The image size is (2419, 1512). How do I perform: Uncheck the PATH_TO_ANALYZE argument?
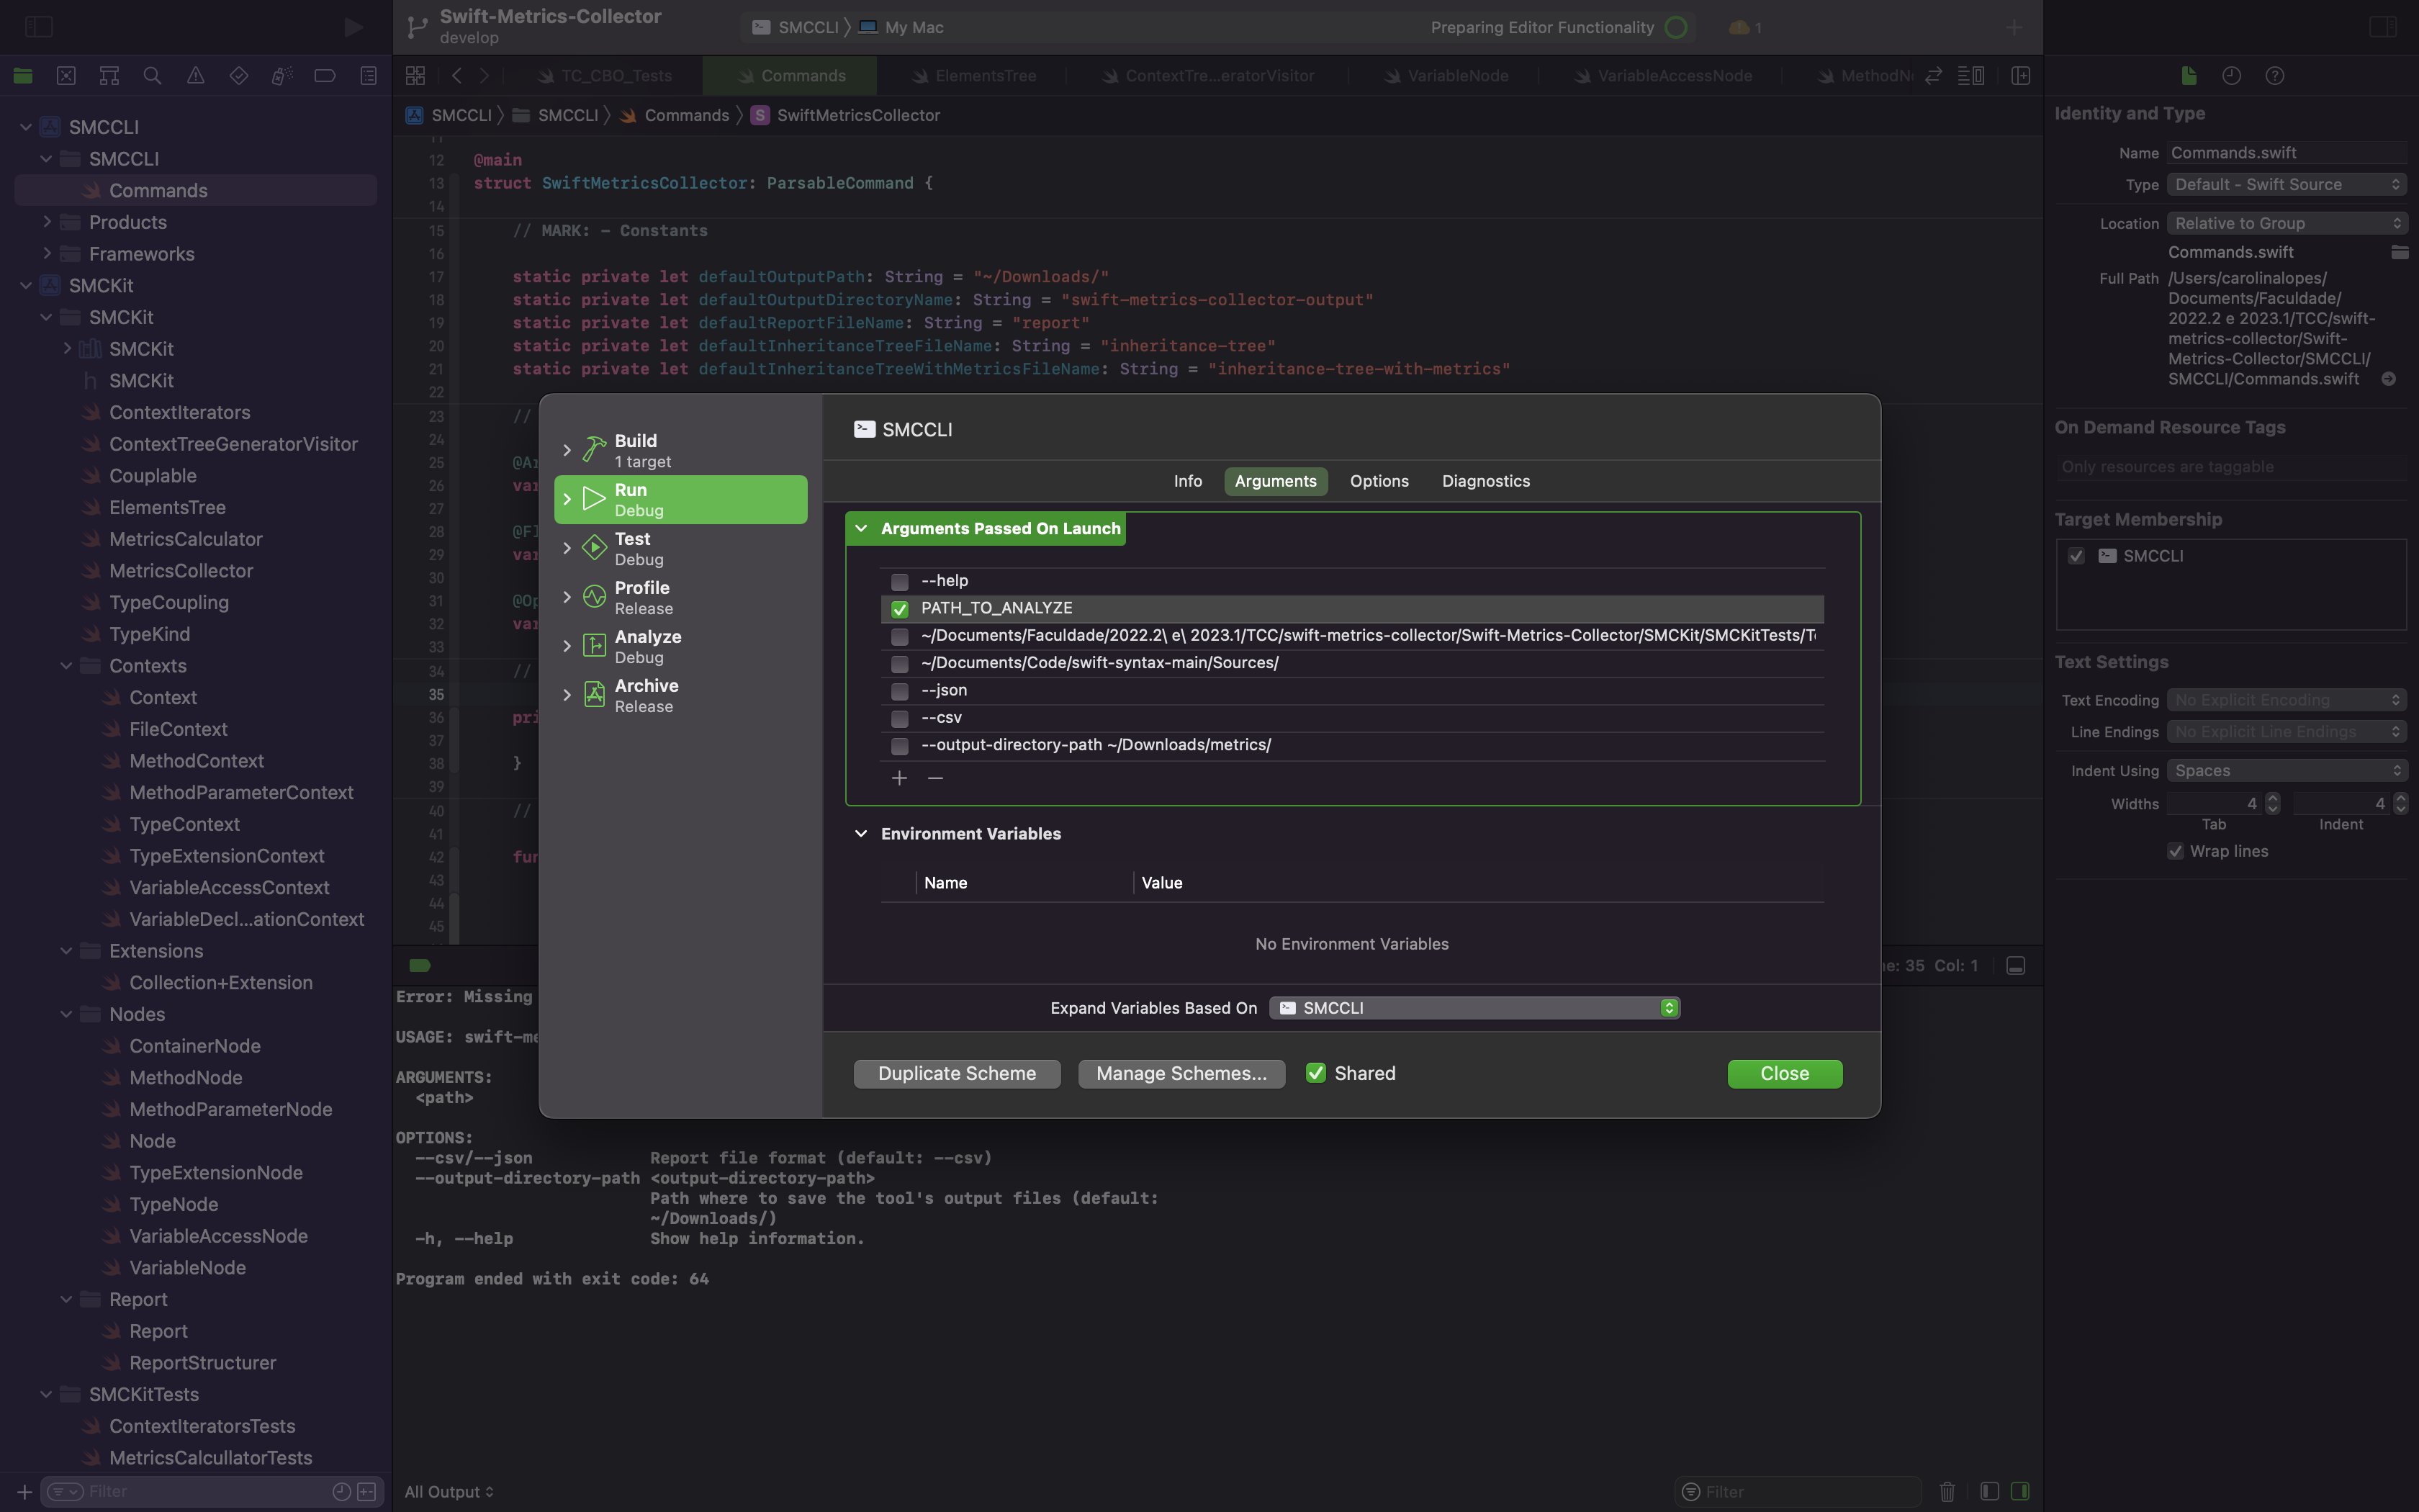900,609
